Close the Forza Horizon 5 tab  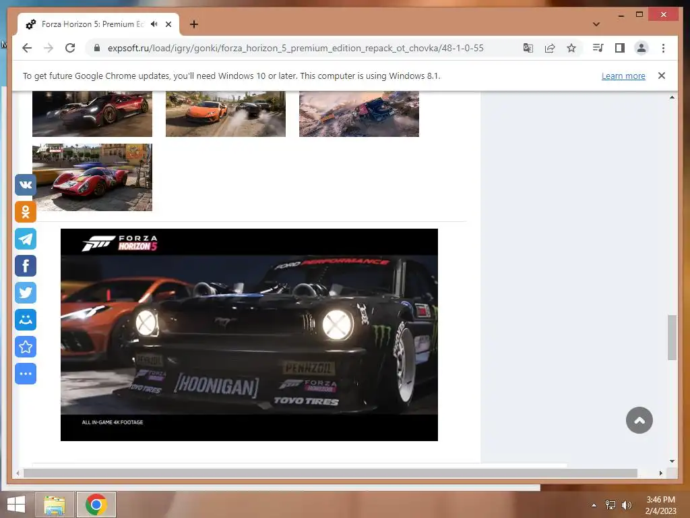(x=168, y=24)
